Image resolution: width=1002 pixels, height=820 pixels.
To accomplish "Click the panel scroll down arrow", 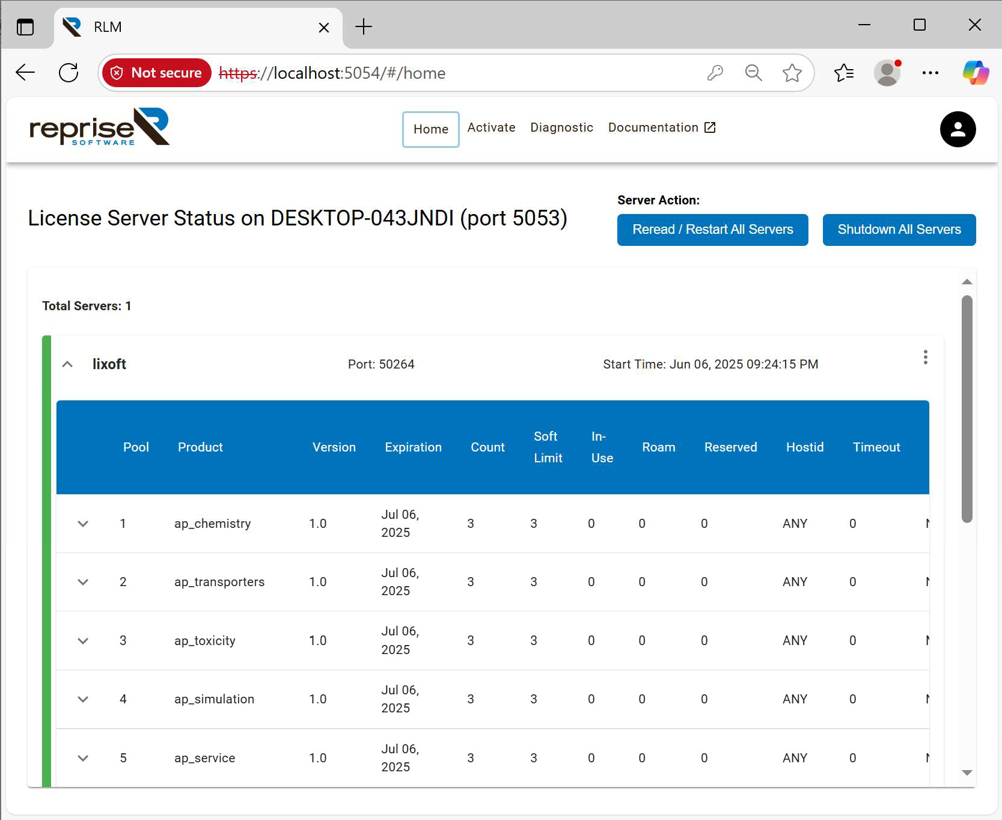I will (x=967, y=773).
